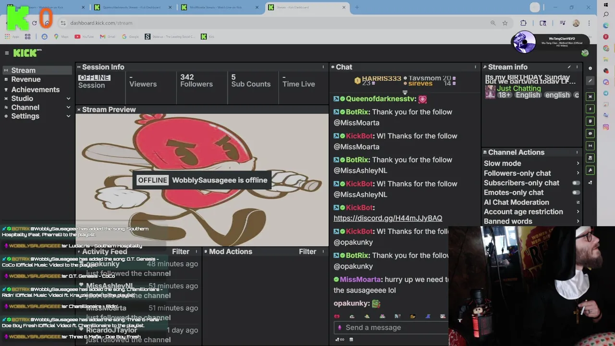Open Channel Actions panel options menu
Screen dimensions: 615x346
(577, 152)
